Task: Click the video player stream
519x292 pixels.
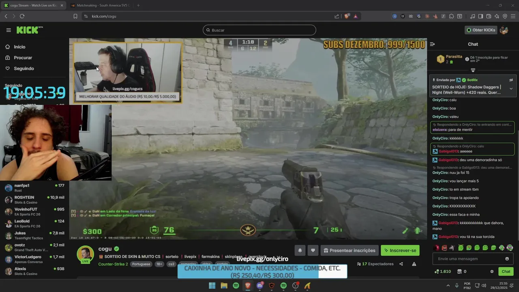Action: point(248,139)
